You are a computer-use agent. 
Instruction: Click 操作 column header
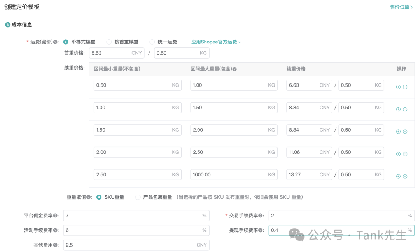[x=401, y=69]
